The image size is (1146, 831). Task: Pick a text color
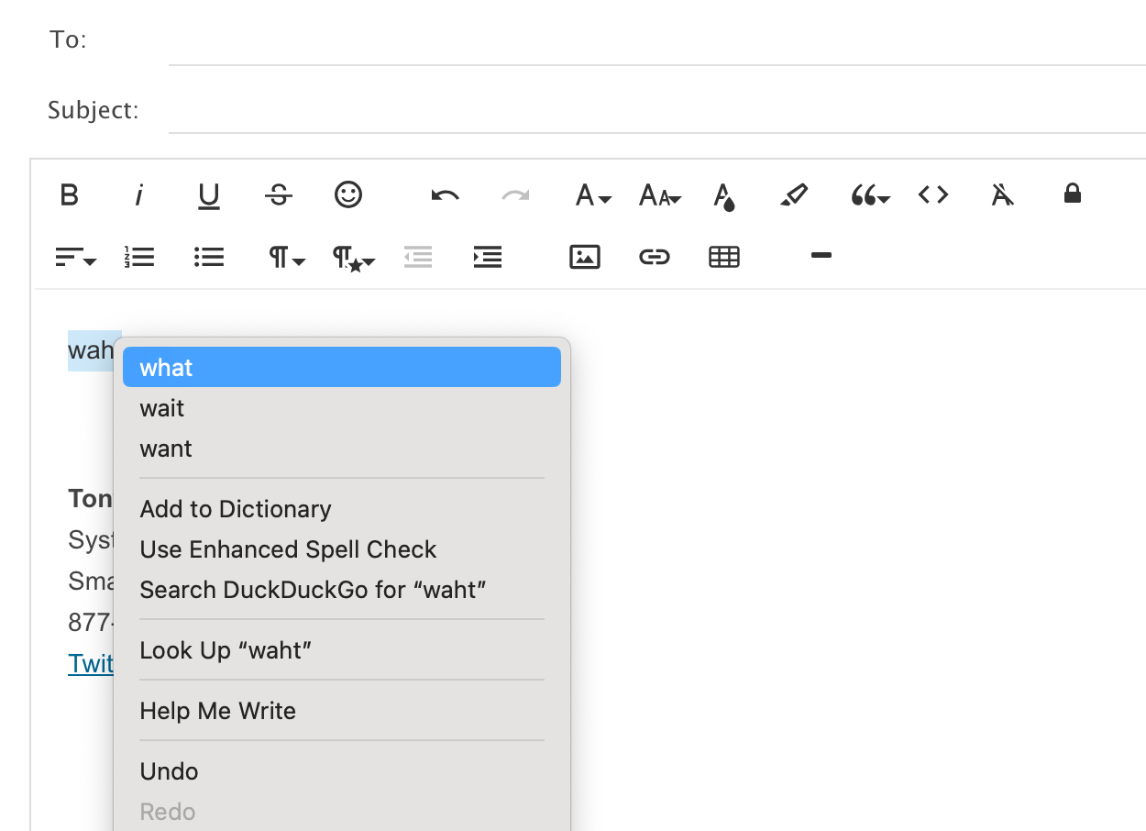pos(724,195)
